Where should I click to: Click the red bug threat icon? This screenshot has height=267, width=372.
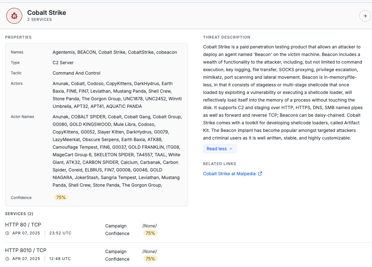click(x=14, y=16)
